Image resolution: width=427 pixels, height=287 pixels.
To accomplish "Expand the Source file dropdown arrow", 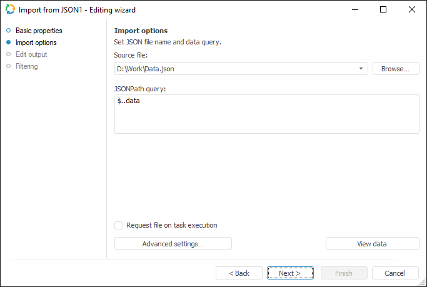I will coord(362,69).
